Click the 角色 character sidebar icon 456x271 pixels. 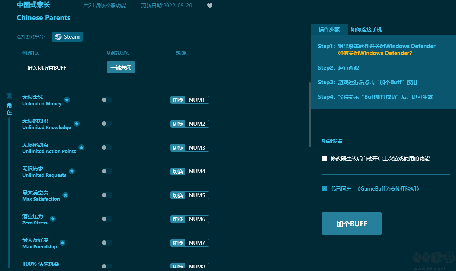9,101
